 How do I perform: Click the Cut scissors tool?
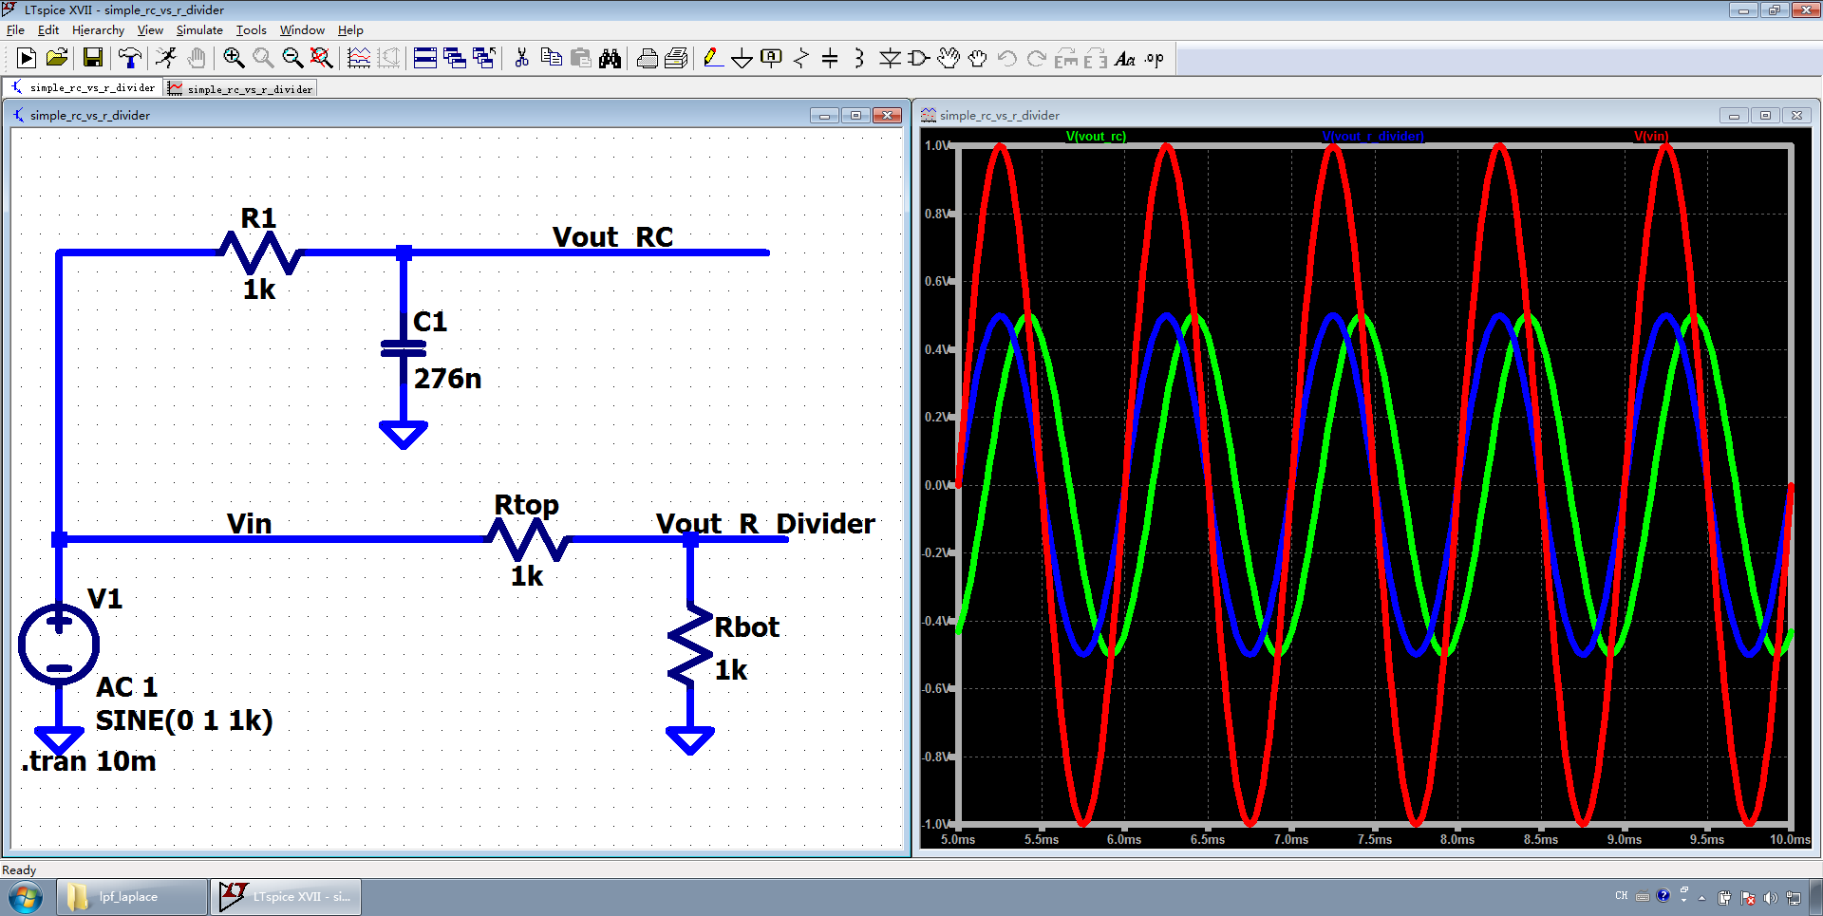[x=521, y=59]
